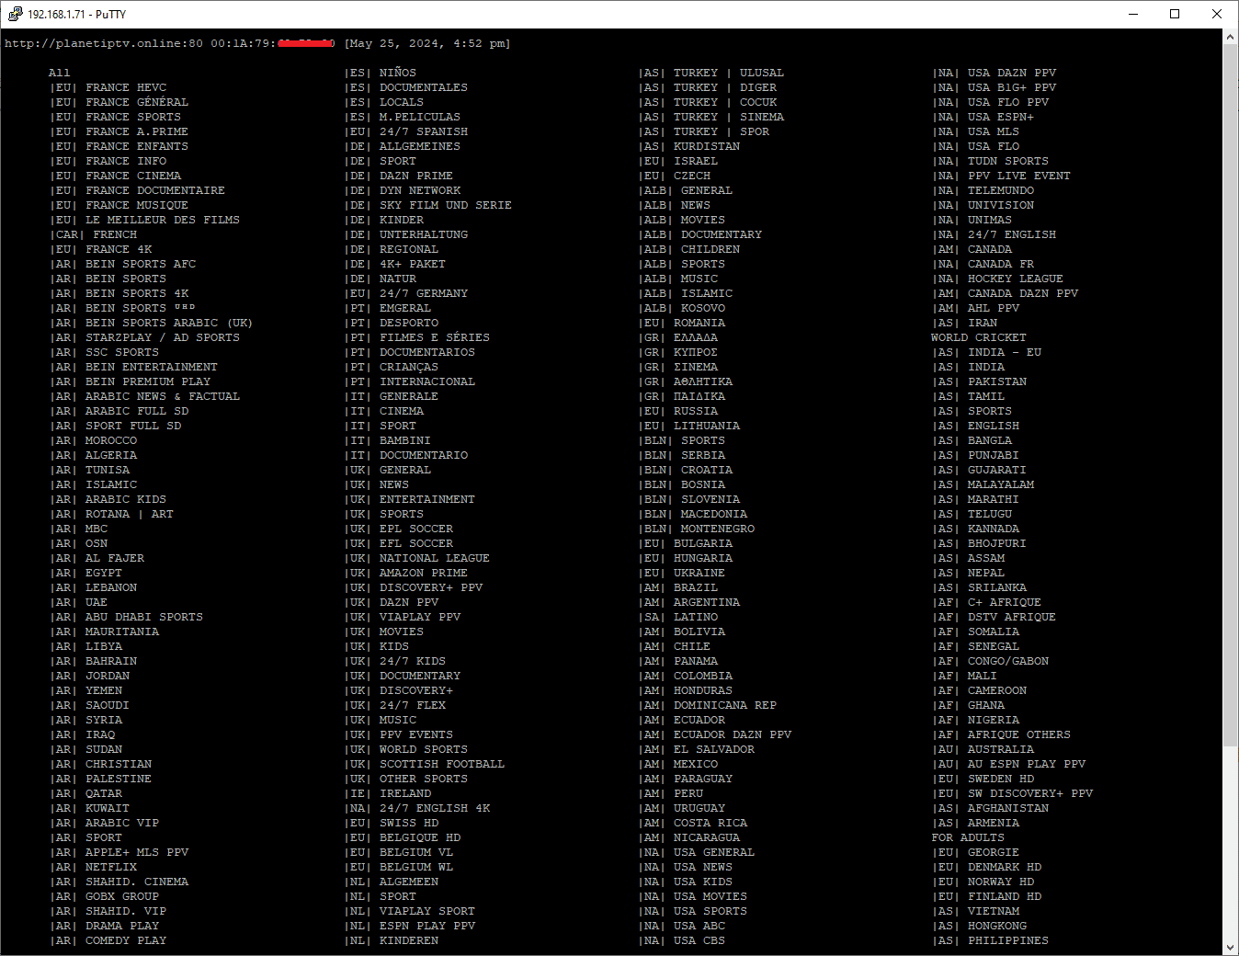
Task: Select '|EU| FRANCE SPORTS' entry
Action: pos(116,117)
